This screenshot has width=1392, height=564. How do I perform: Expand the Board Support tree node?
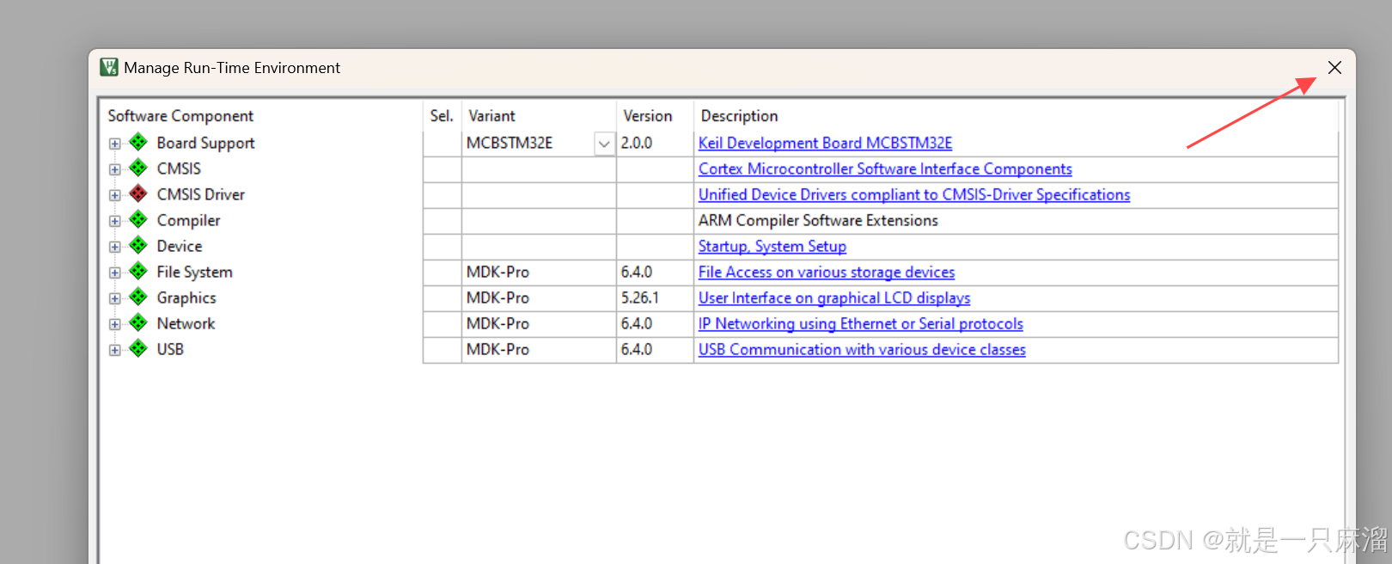coord(114,144)
